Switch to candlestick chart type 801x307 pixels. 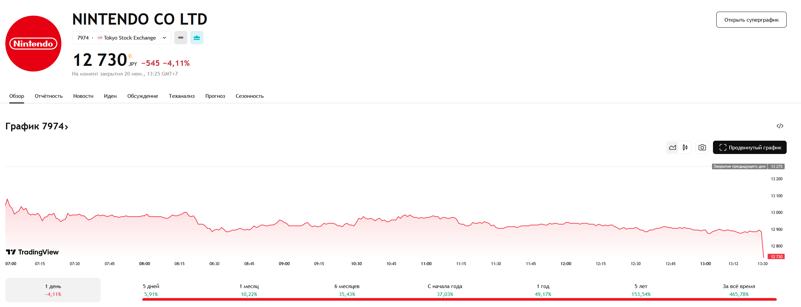tap(685, 147)
